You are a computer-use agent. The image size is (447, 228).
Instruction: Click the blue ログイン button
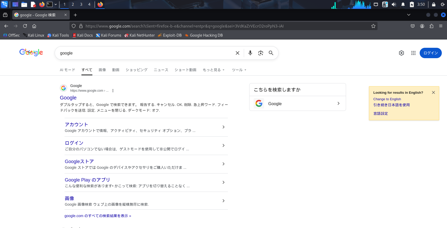[x=430, y=53]
